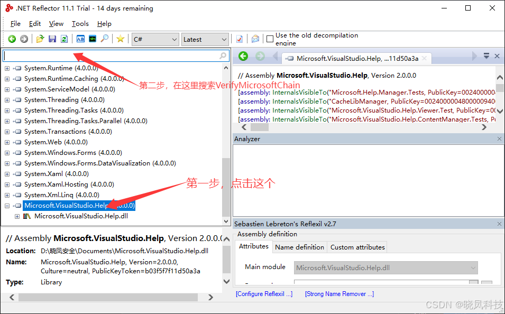
Task: Click the code pane horizontal scrollbar thumb
Action: click(260, 127)
